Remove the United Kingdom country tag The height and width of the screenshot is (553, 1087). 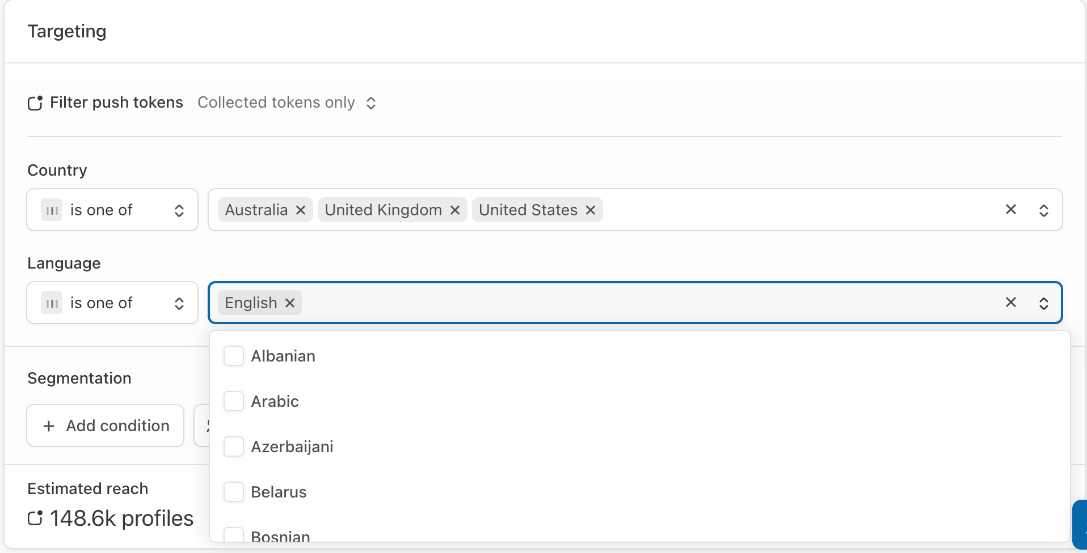click(454, 210)
